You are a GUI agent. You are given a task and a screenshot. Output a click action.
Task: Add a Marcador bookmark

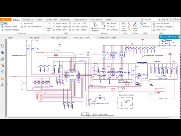pos(145,27)
